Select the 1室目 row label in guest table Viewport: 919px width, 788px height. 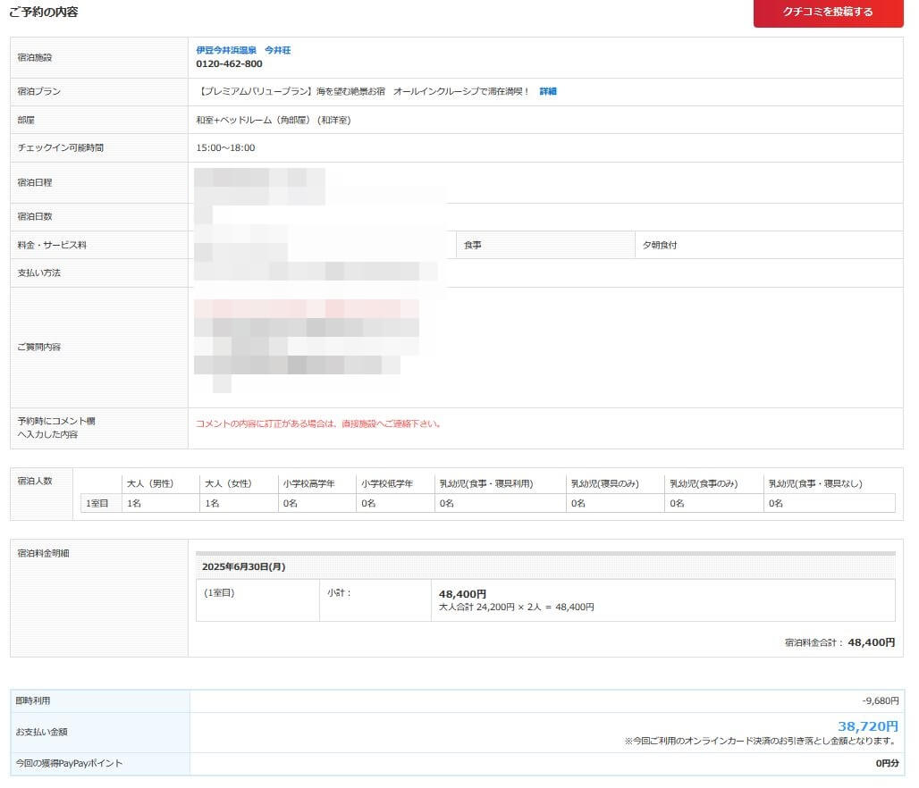click(96, 503)
